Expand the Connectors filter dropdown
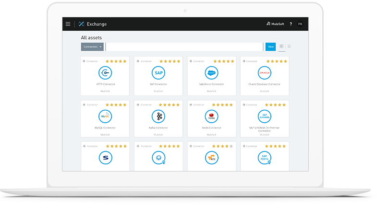 92,47
